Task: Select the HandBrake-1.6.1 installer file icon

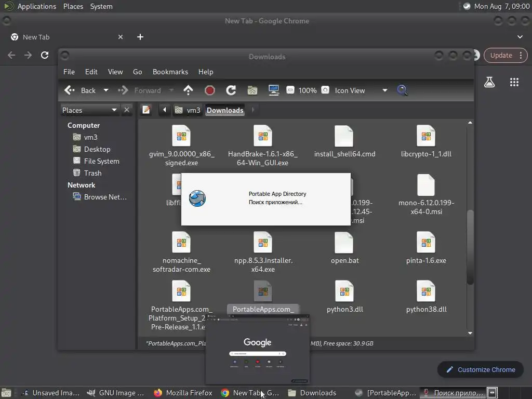Action: pos(263,136)
